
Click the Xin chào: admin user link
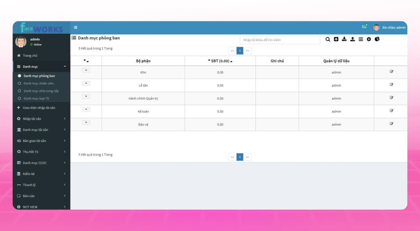click(394, 27)
